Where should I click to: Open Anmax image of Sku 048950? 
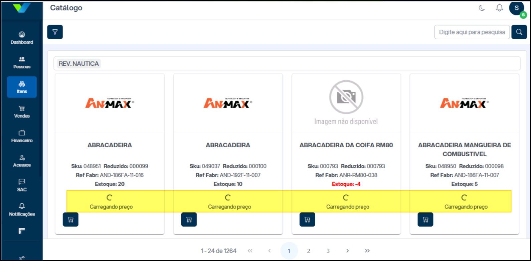pyautogui.click(x=465, y=103)
